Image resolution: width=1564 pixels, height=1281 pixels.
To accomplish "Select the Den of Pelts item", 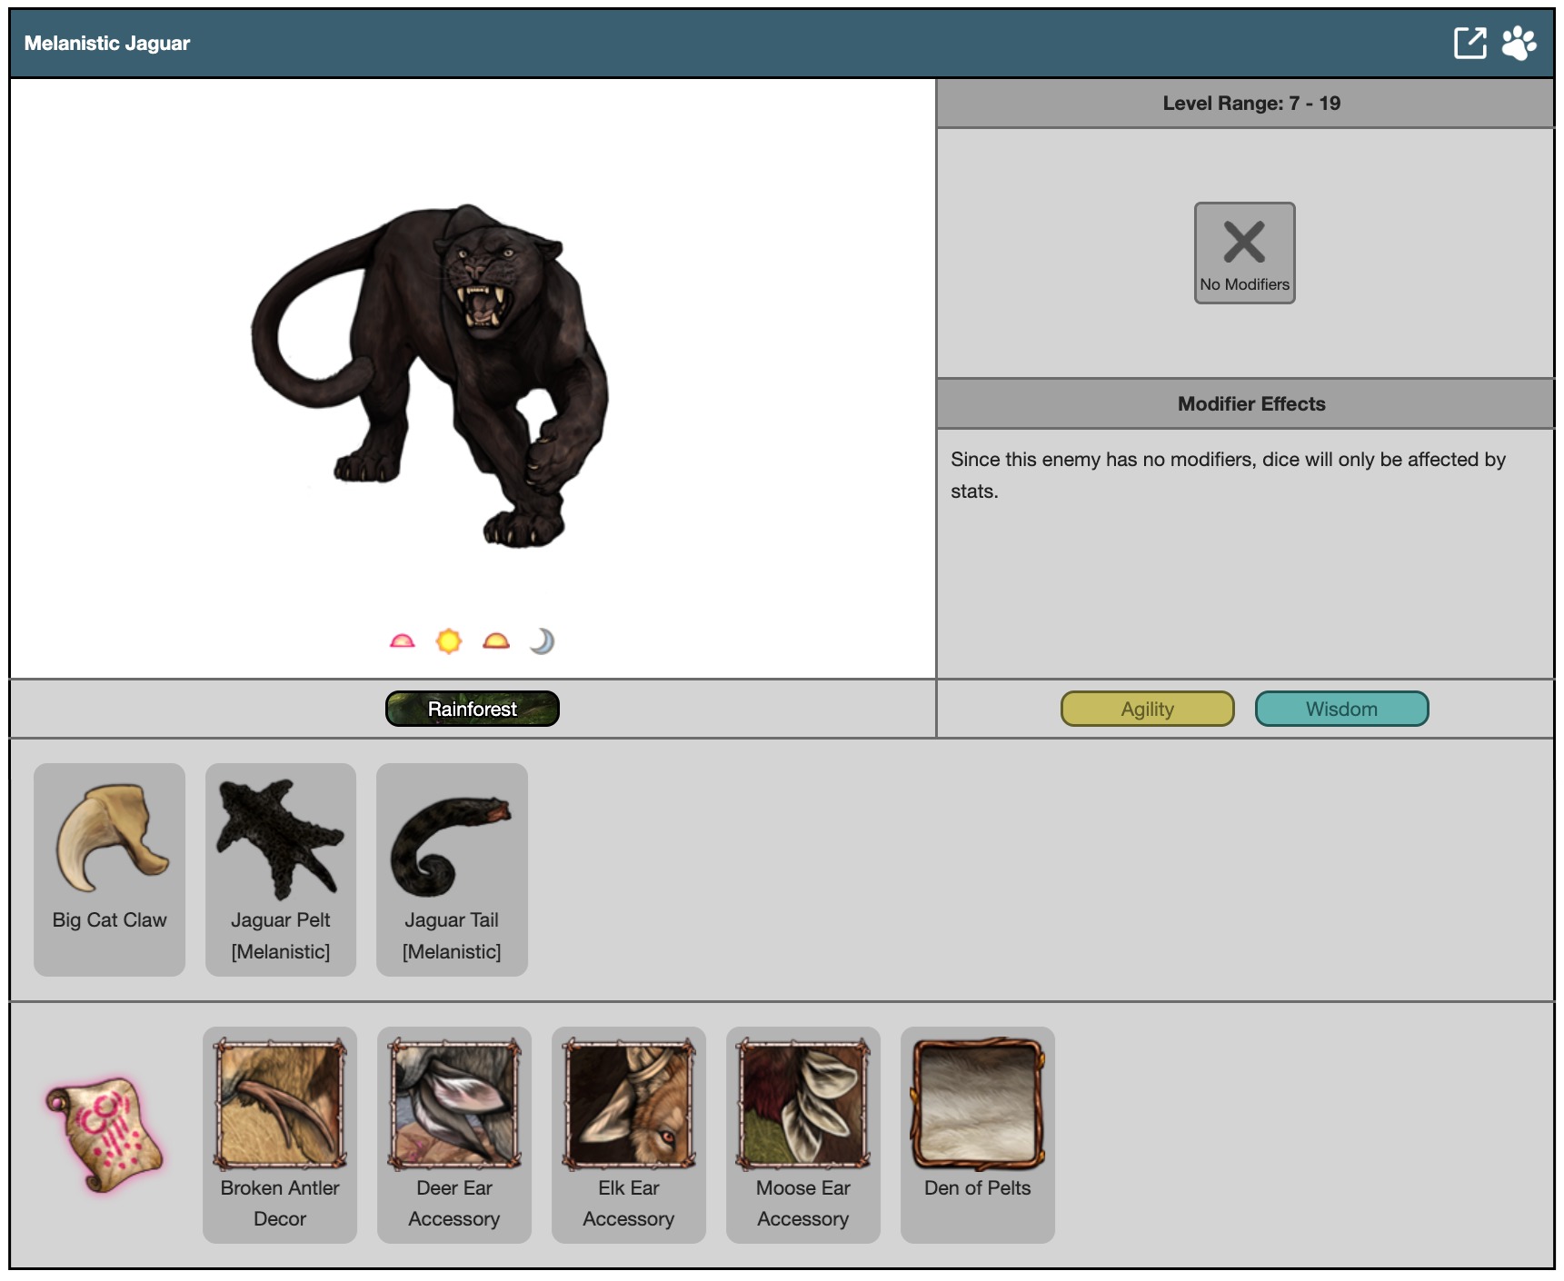I will 978,1134.
